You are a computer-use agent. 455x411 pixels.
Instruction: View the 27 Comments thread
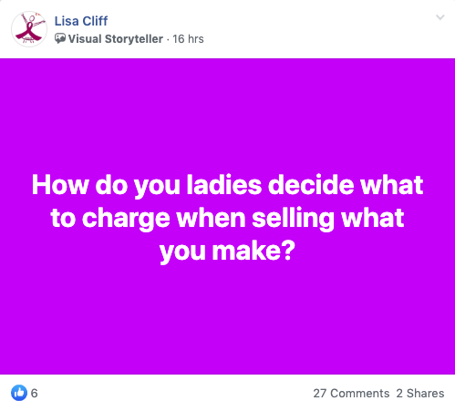(x=351, y=393)
